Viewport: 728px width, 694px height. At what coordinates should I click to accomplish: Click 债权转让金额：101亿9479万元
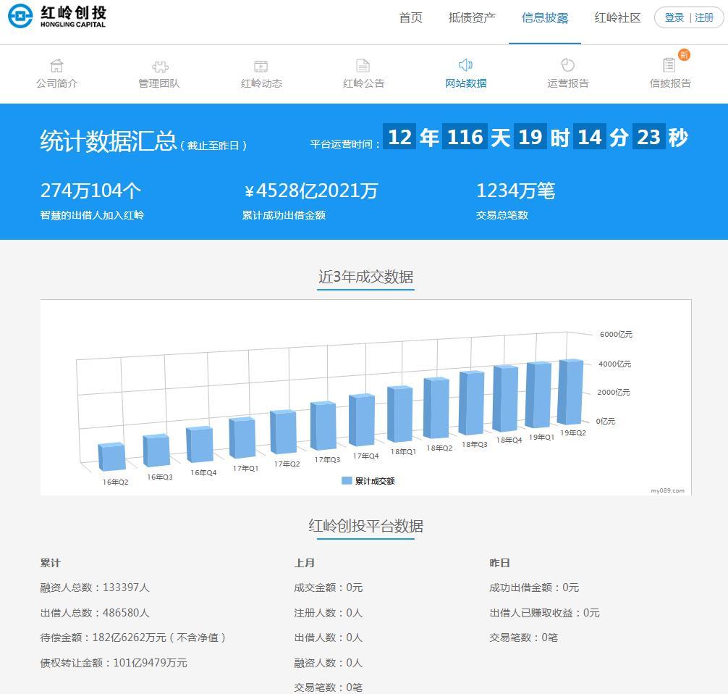tap(114, 662)
